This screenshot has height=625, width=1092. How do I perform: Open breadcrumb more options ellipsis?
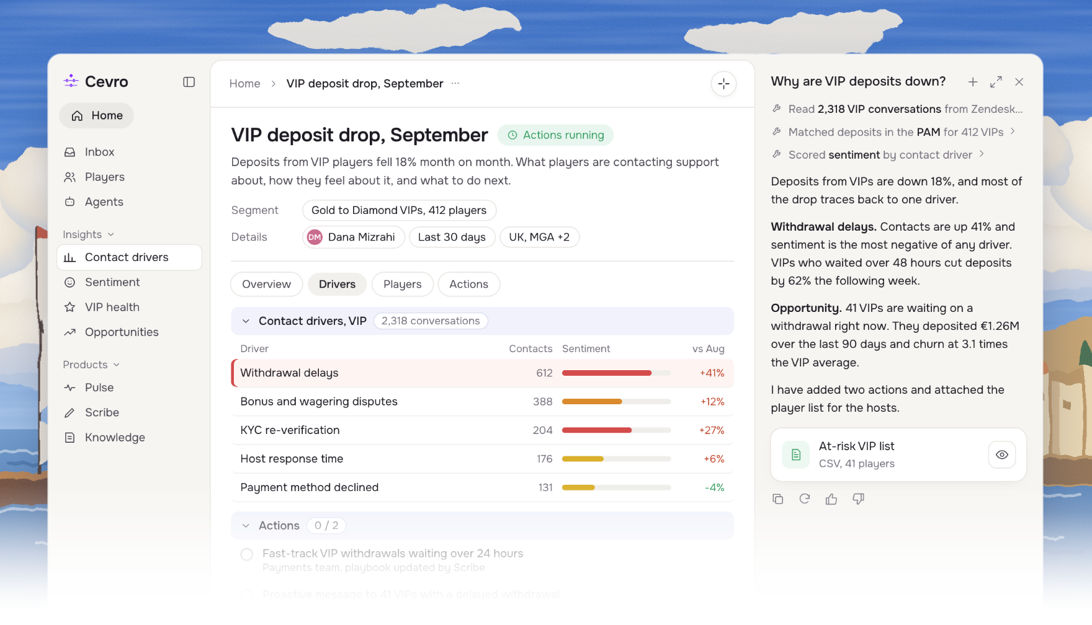[x=455, y=83]
